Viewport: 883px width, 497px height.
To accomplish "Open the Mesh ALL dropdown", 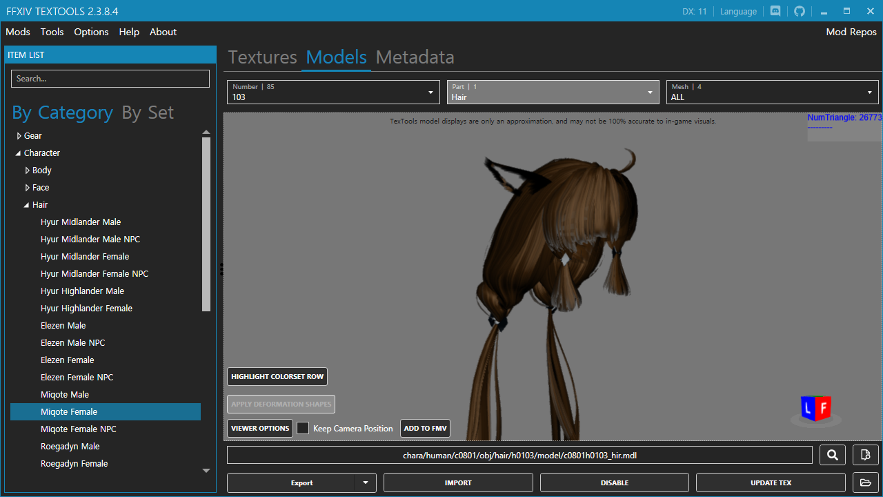I will click(x=773, y=92).
